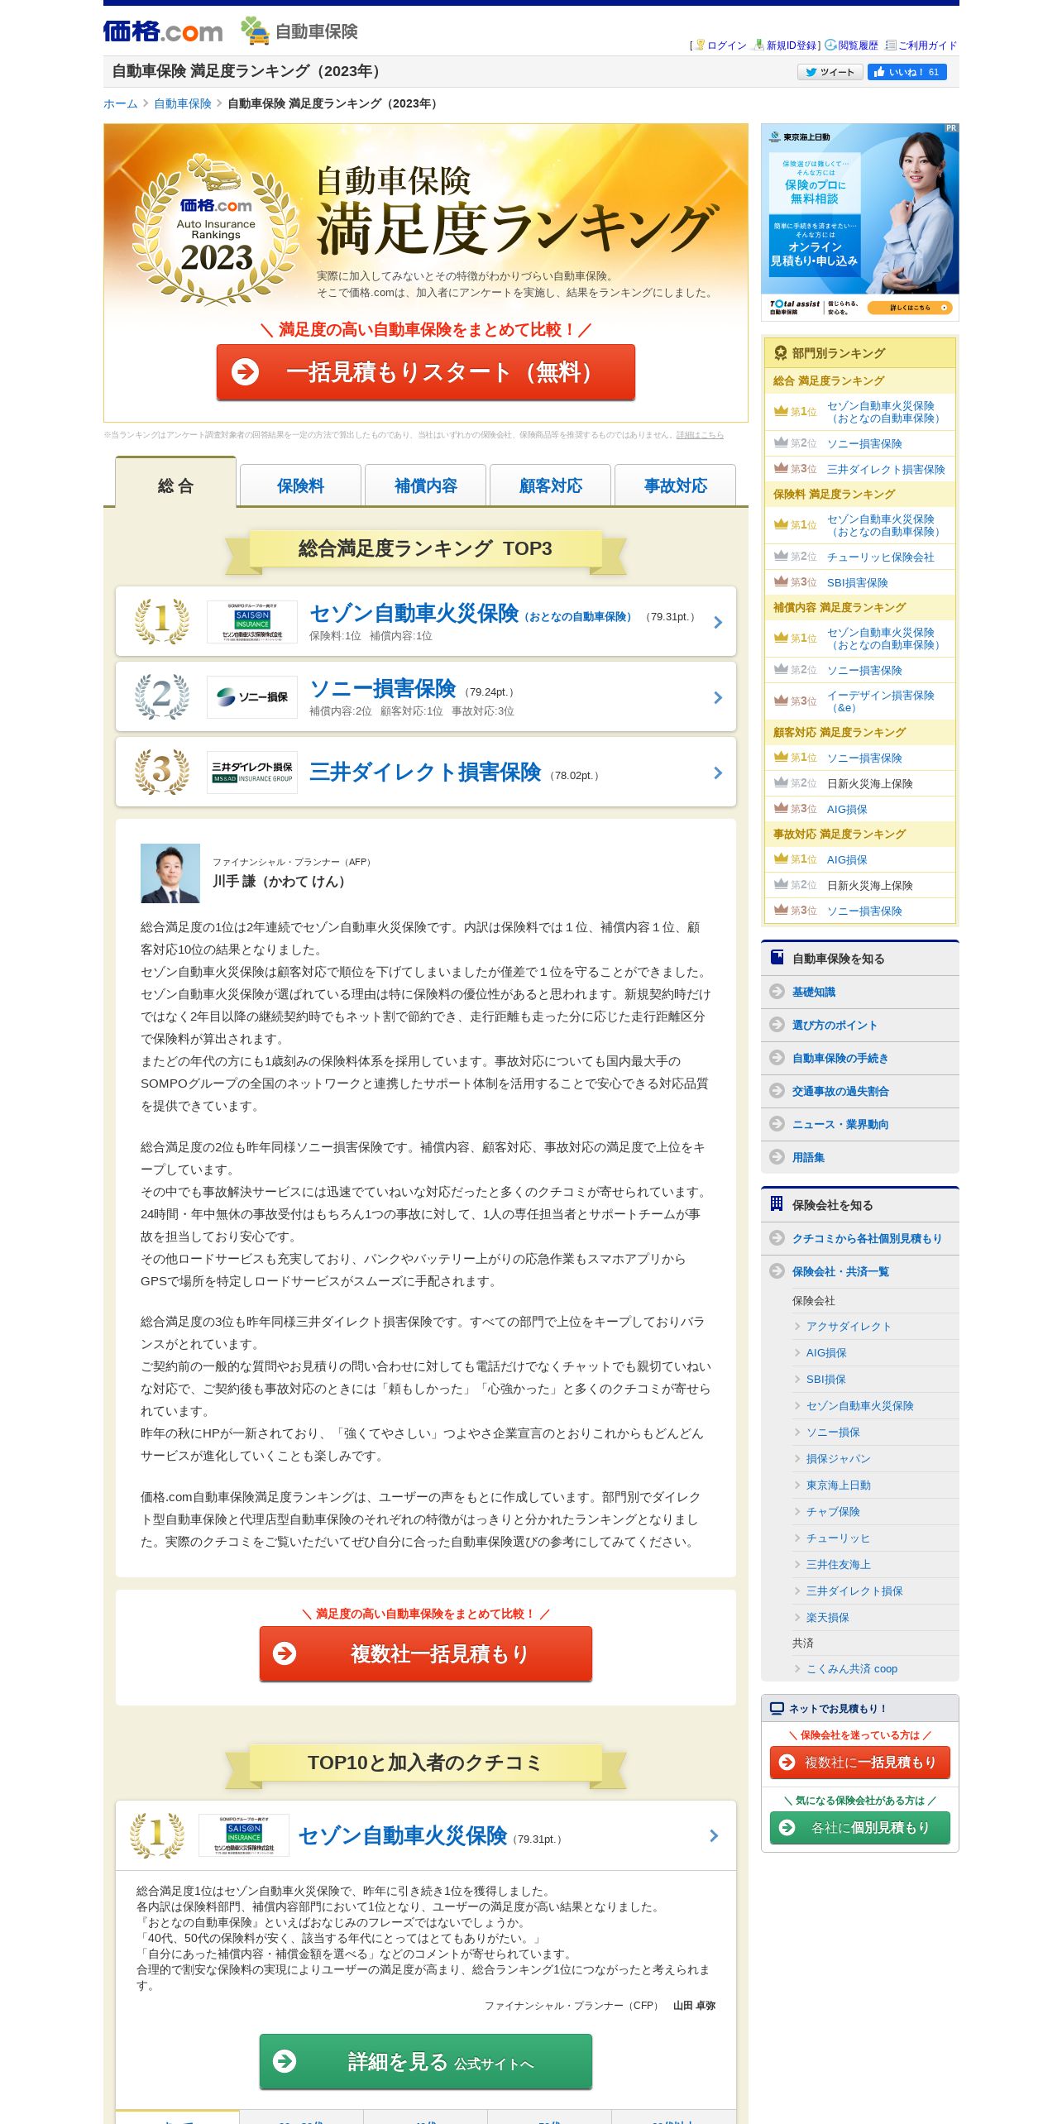Expand セゾン自動車火災保険 row chevron in TOP3
Viewport: 1062px width, 2124px height.
pyautogui.click(x=718, y=622)
